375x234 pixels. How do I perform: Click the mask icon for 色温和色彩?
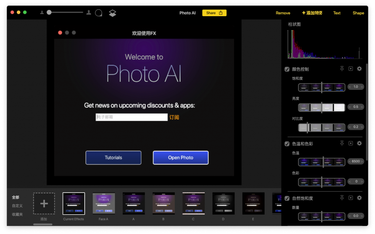pos(350,143)
